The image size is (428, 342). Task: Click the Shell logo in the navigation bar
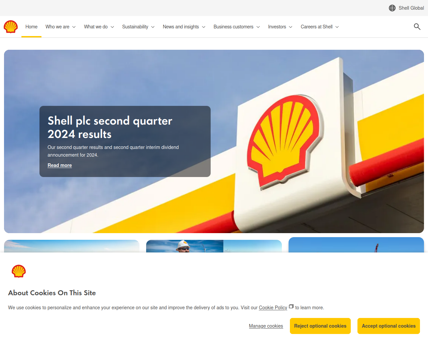11,27
